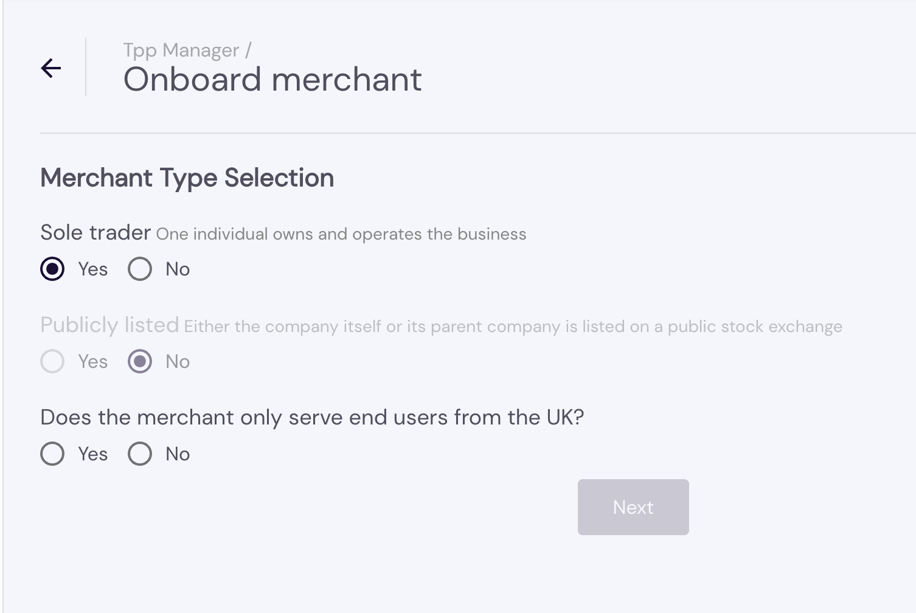Choose "Yes" for Publicly listed
The width and height of the screenshot is (916, 613).
(x=52, y=361)
